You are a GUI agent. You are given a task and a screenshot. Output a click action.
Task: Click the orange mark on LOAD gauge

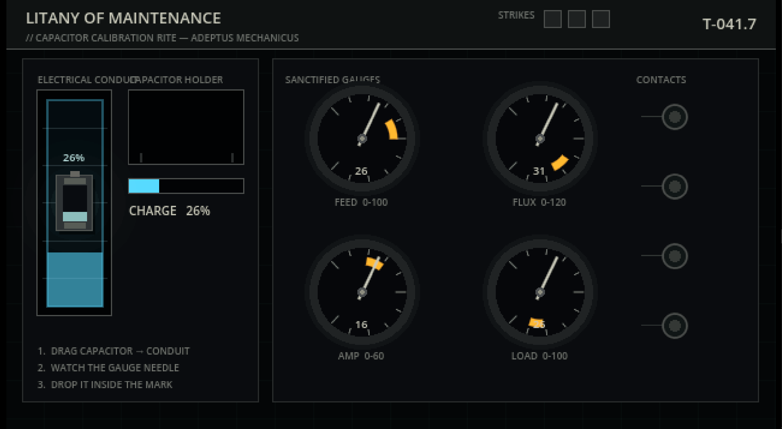pos(536,323)
